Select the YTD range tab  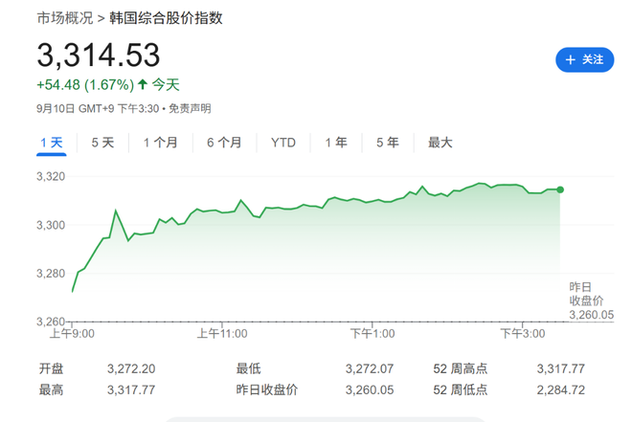[283, 143]
